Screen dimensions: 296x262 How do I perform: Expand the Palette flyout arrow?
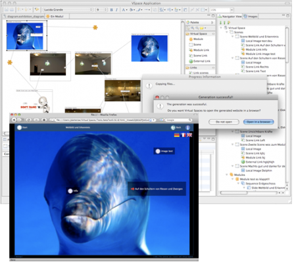(x=212, y=22)
